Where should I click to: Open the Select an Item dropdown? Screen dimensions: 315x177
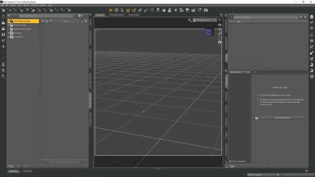[240, 72]
